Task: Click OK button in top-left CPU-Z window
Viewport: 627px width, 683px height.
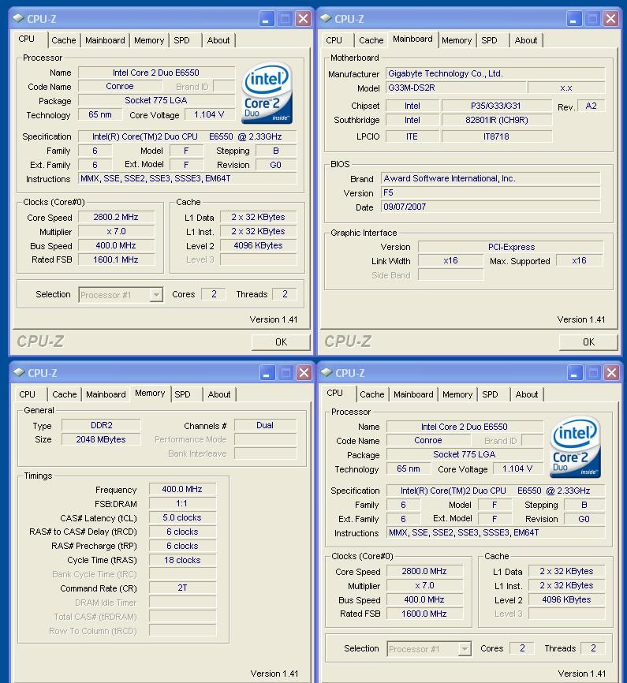Action: [x=281, y=342]
